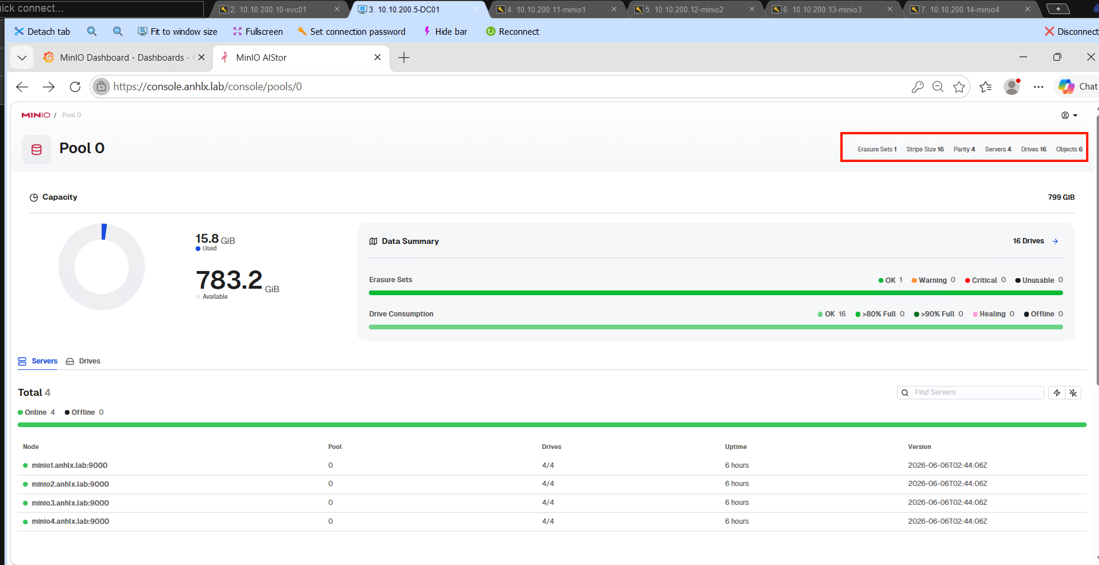Click the Pool 0 database icon

[x=37, y=149]
